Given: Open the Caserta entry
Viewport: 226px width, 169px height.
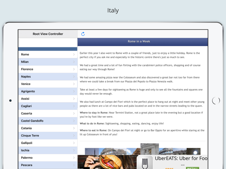Looking at the screenshot, I should click(x=48, y=113).
